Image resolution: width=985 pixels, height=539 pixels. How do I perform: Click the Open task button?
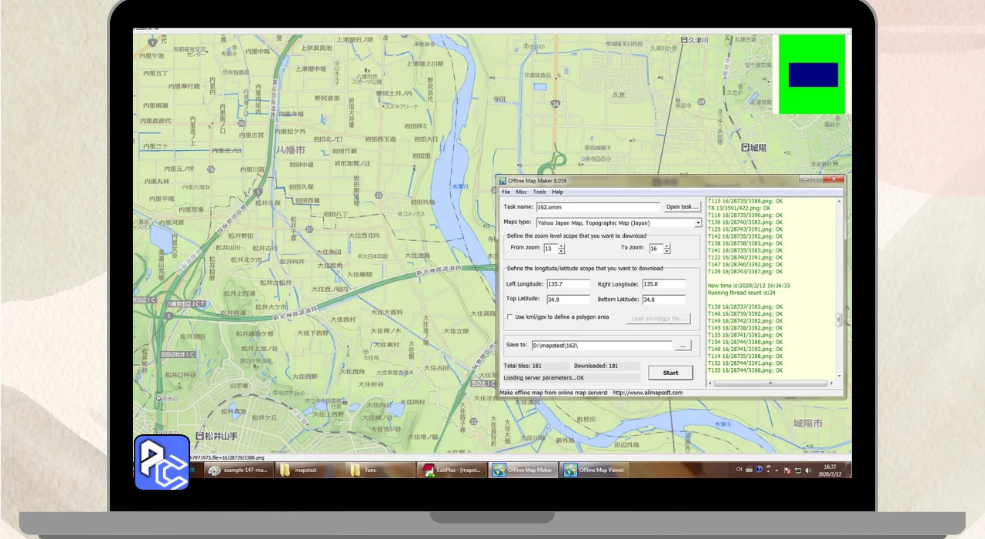point(683,207)
